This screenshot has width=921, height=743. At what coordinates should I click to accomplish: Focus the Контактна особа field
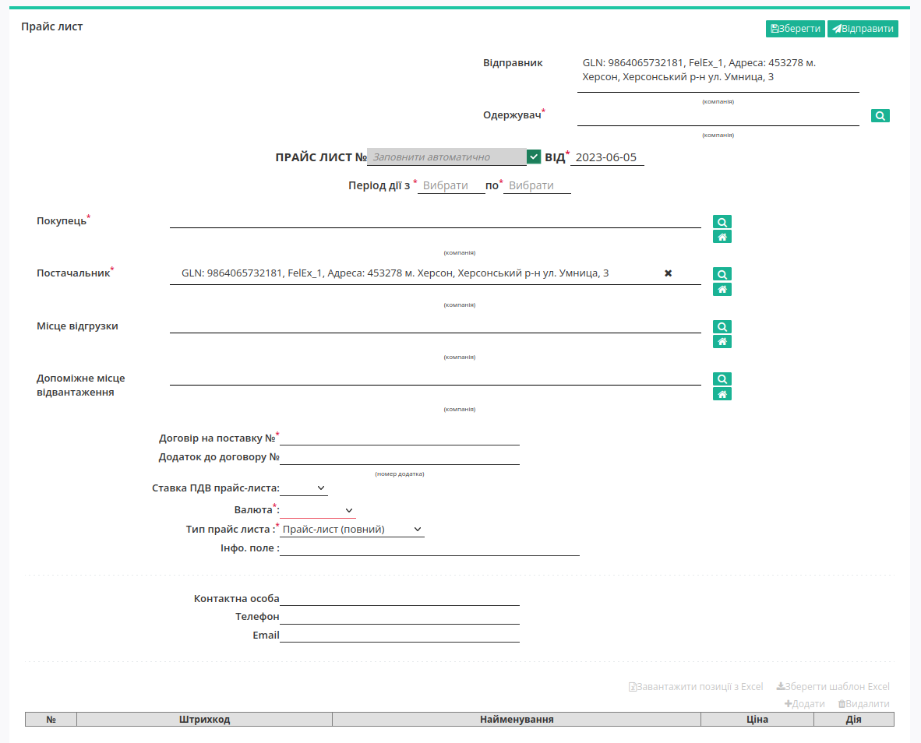[x=400, y=598]
